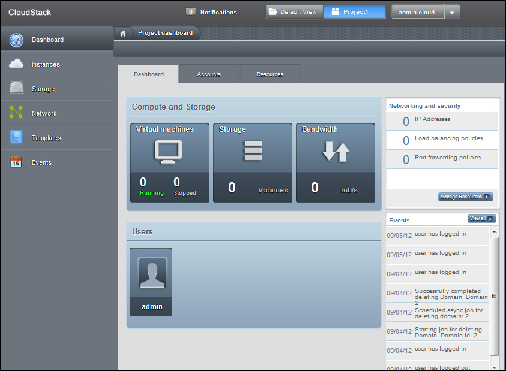Open Events via the calendar icon

(x=16, y=162)
